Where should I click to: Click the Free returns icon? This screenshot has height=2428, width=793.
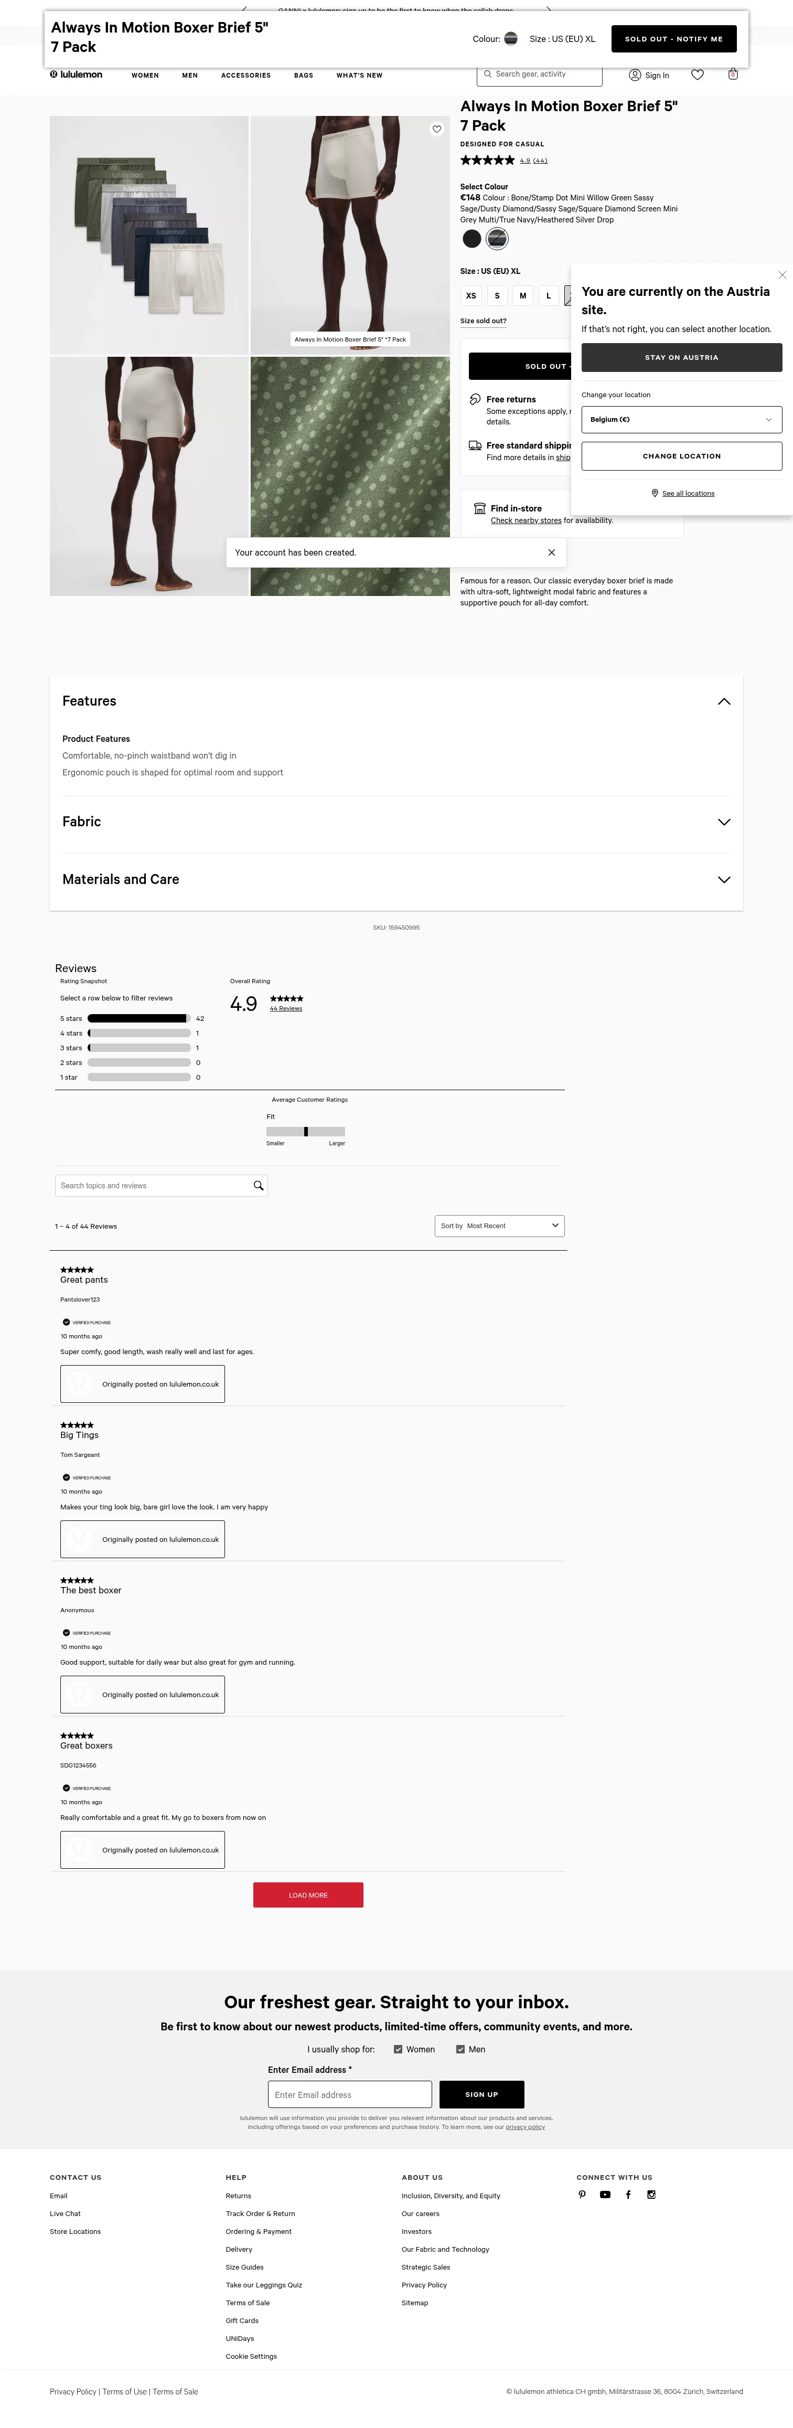(476, 400)
